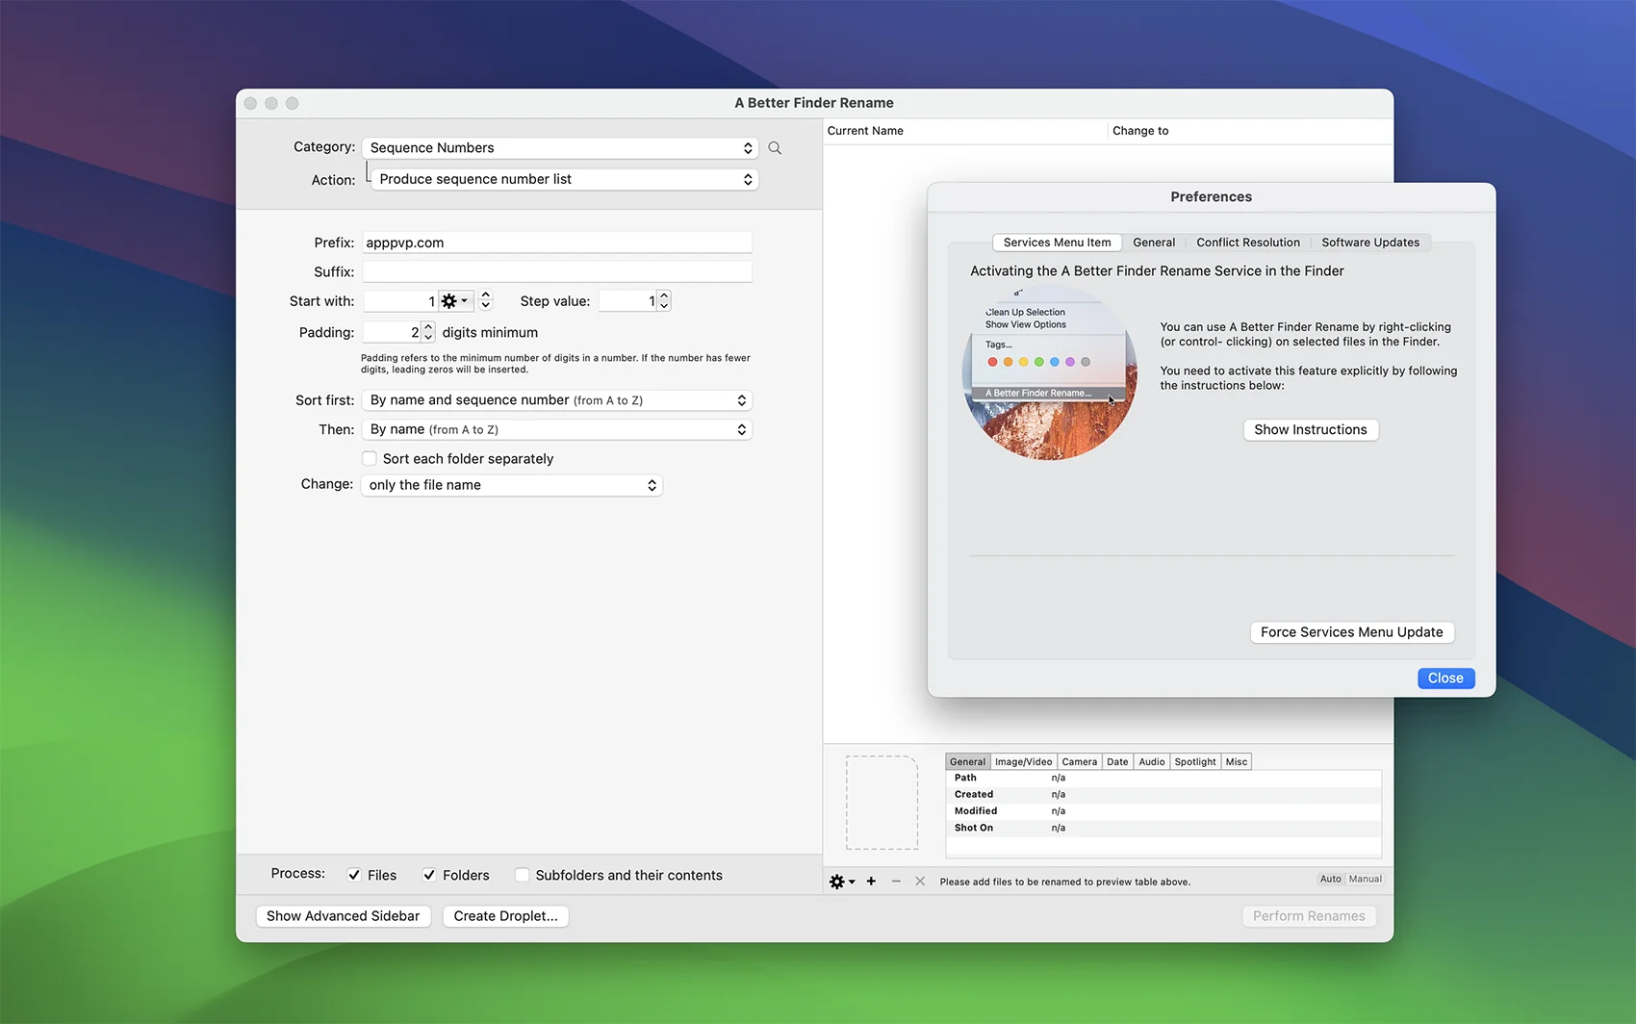The height and width of the screenshot is (1024, 1636).
Task: Click the plus icon to add files
Action: click(871, 882)
